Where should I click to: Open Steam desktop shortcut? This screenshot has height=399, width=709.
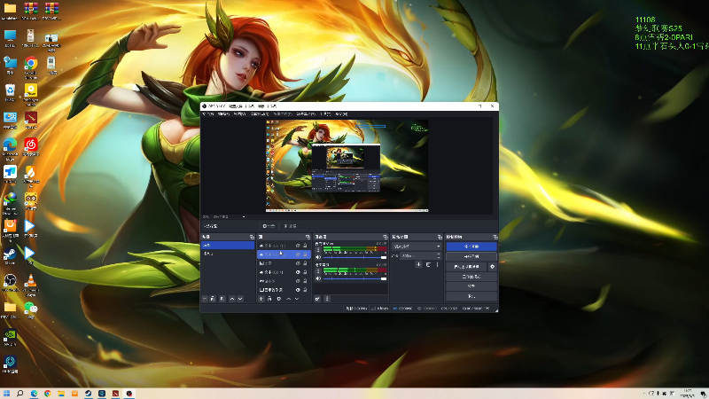tap(10, 256)
